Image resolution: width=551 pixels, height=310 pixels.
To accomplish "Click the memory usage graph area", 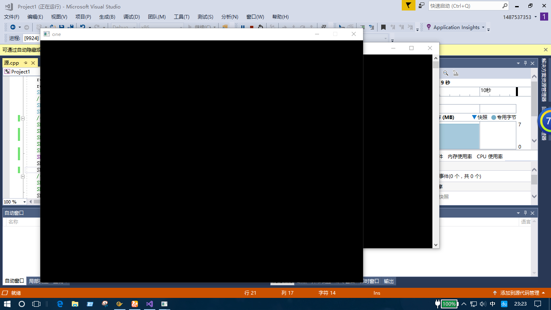I will click(477, 136).
